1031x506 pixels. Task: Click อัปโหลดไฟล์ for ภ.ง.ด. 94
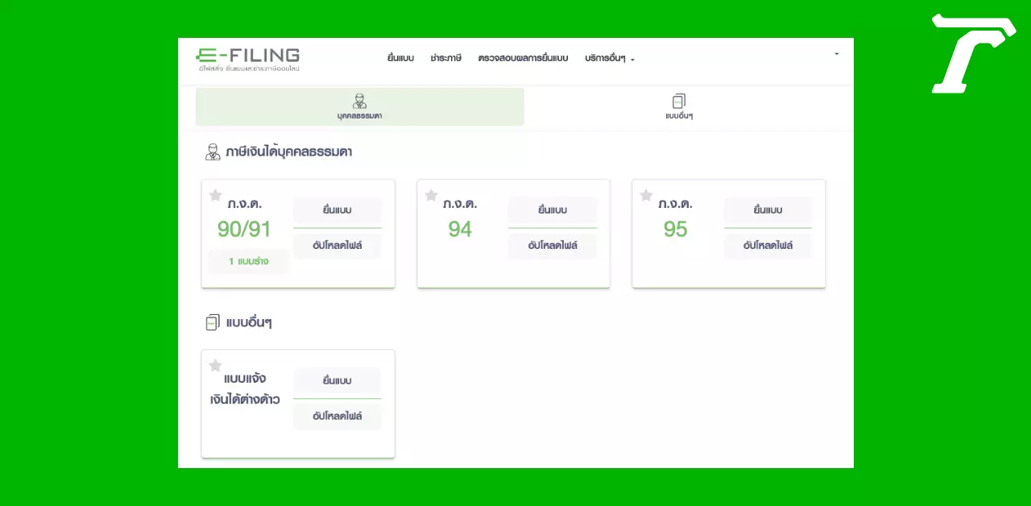coord(553,246)
